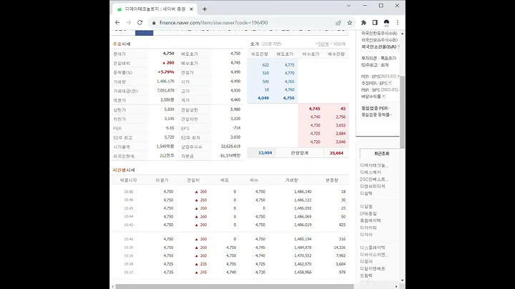The height and width of the screenshot is (289, 515).
Task: Click the 52-week high value 5,720
Action: pos(169,137)
